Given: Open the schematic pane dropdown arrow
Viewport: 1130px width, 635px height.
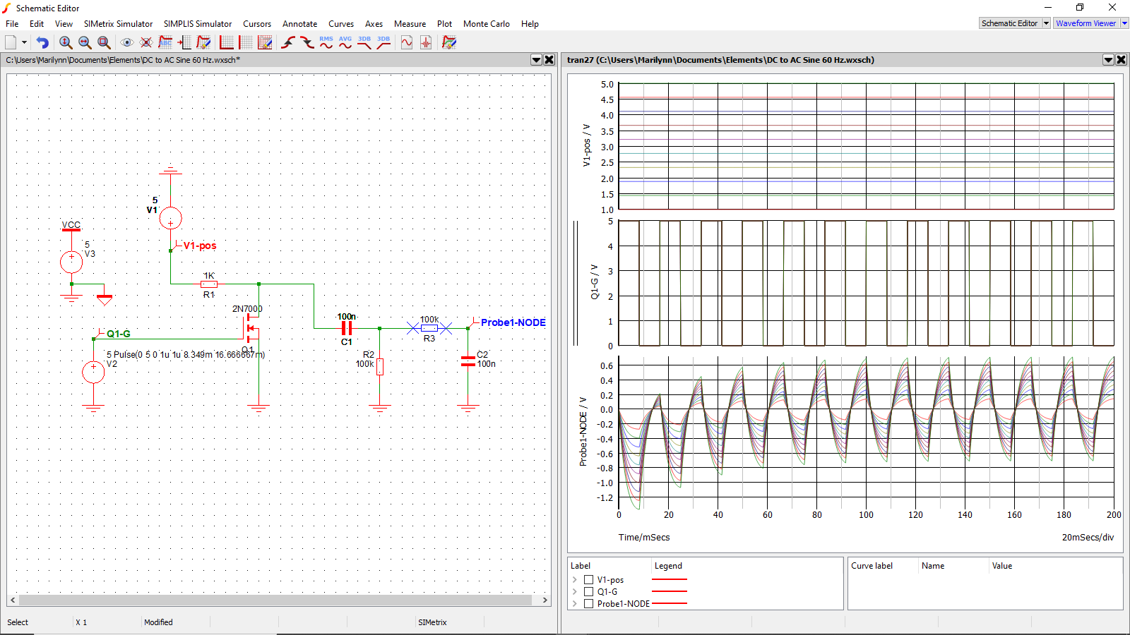Looking at the screenshot, I should 536,60.
